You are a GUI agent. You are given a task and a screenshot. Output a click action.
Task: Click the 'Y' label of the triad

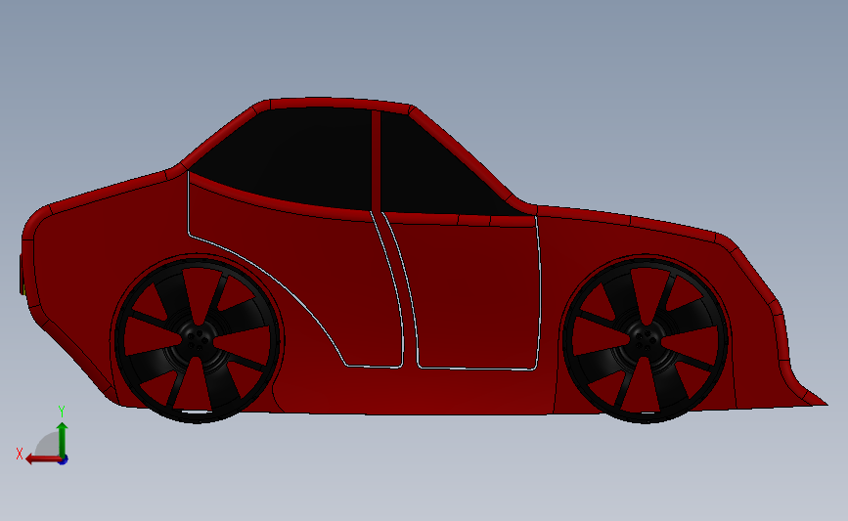click(x=62, y=412)
